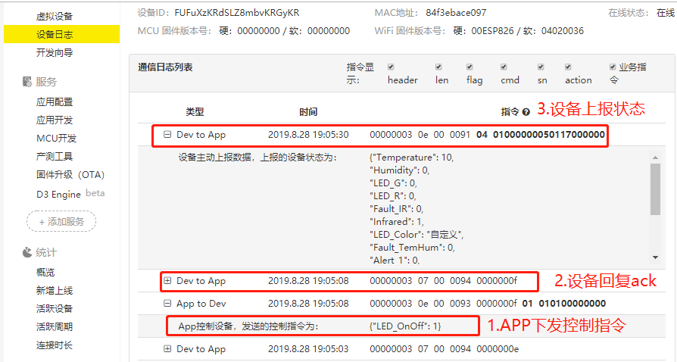Expand the 19:05:08 Dev to App ack entry
677x362 pixels.
coord(167,281)
